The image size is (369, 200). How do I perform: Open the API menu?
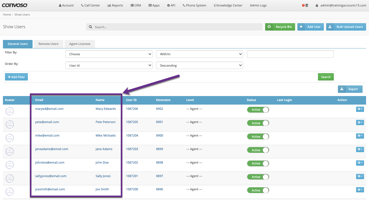[x=171, y=5]
